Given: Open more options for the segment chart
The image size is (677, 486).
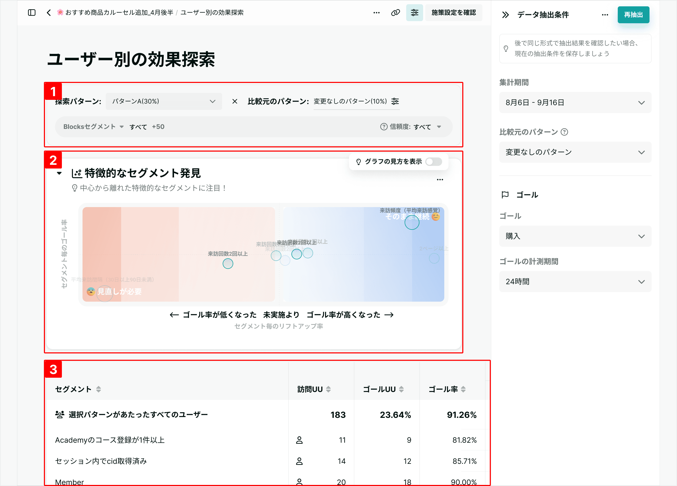Looking at the screenshot, I should point(440,180).
